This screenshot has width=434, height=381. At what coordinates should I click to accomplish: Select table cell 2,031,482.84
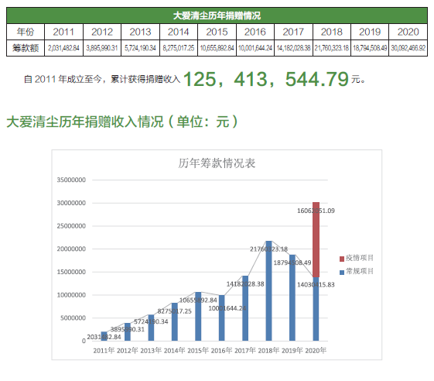pyautogui.click(x=63, y=48)
